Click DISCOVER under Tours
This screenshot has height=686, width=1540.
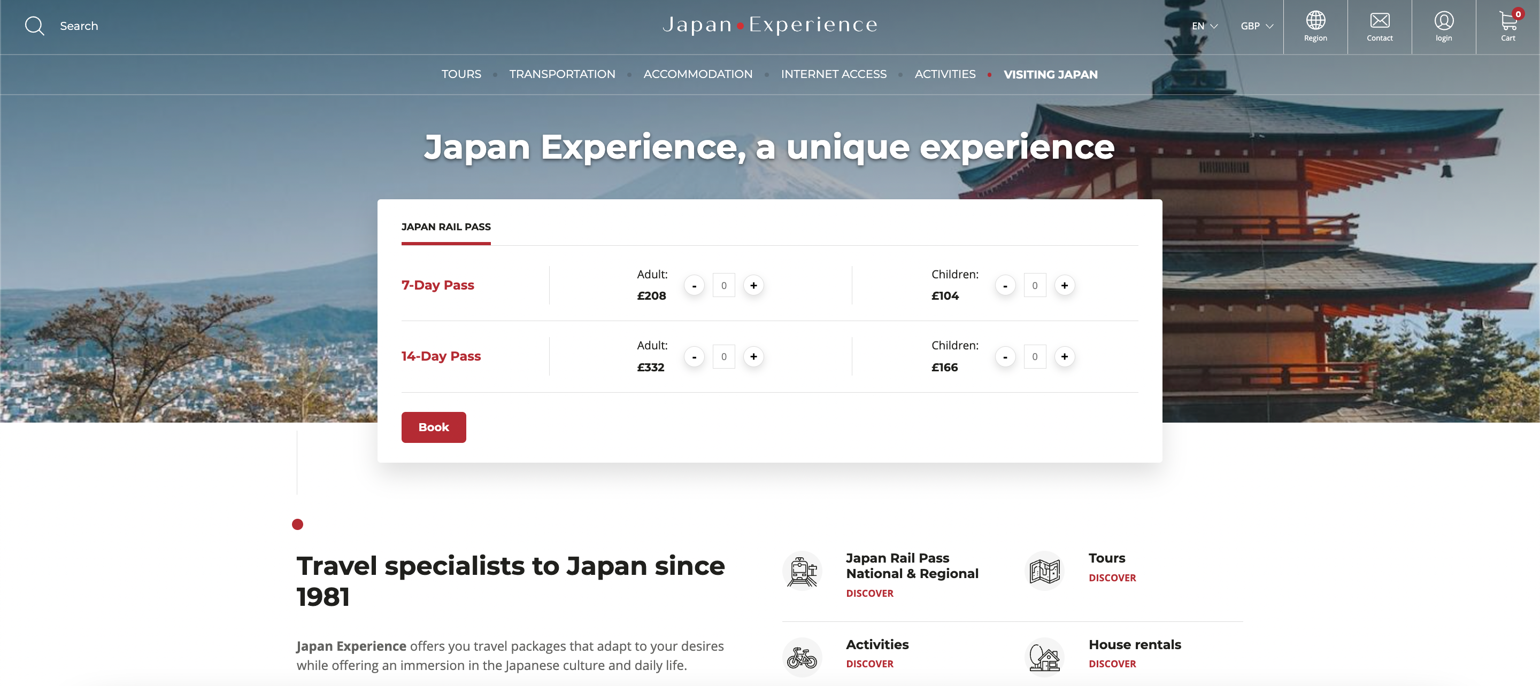[1112, 578]
